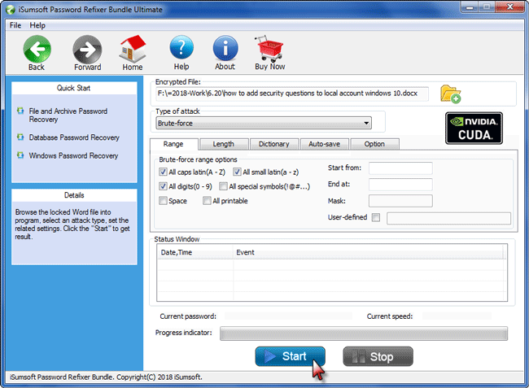This screenshot has width=529, height=388.
Task: Tick the User-defined checkbox
Action: coord(376,217)
